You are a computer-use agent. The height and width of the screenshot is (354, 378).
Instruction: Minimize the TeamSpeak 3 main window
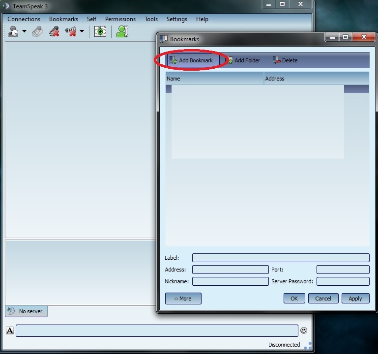tap(269, 4)
